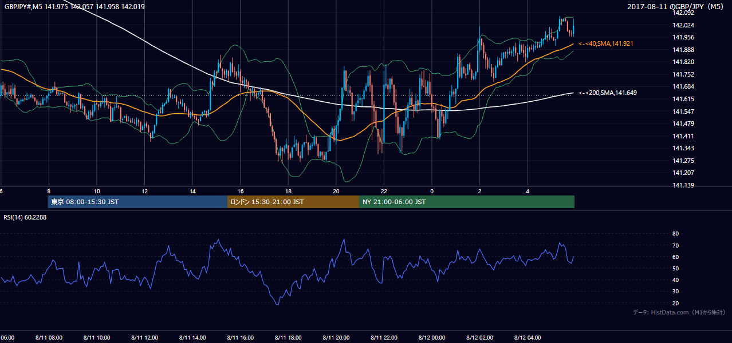
Task: Click price axis label 141.275
Action: (x=684, y=161)
